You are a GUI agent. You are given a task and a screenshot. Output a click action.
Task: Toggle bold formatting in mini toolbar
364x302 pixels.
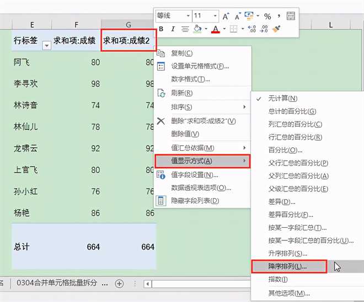click(161, 29)
